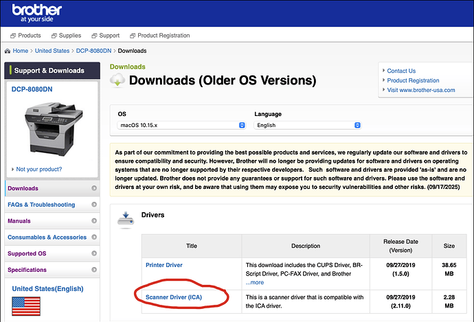Open Product Registration in top navigation

pyautogui.click(x=160, y=36)
